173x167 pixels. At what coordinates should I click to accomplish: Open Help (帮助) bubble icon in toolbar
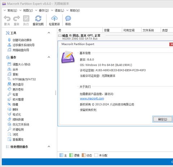coord(68,18)
